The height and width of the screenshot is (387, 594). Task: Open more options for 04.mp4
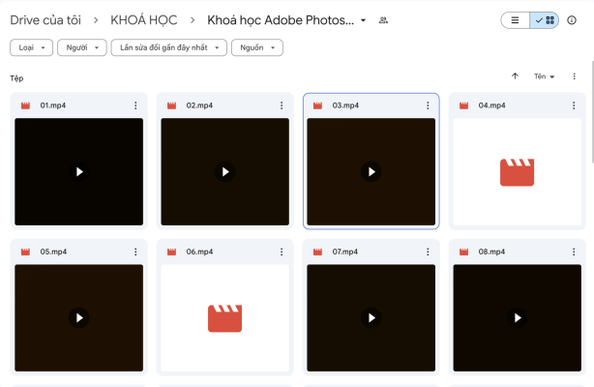(574, 105)
